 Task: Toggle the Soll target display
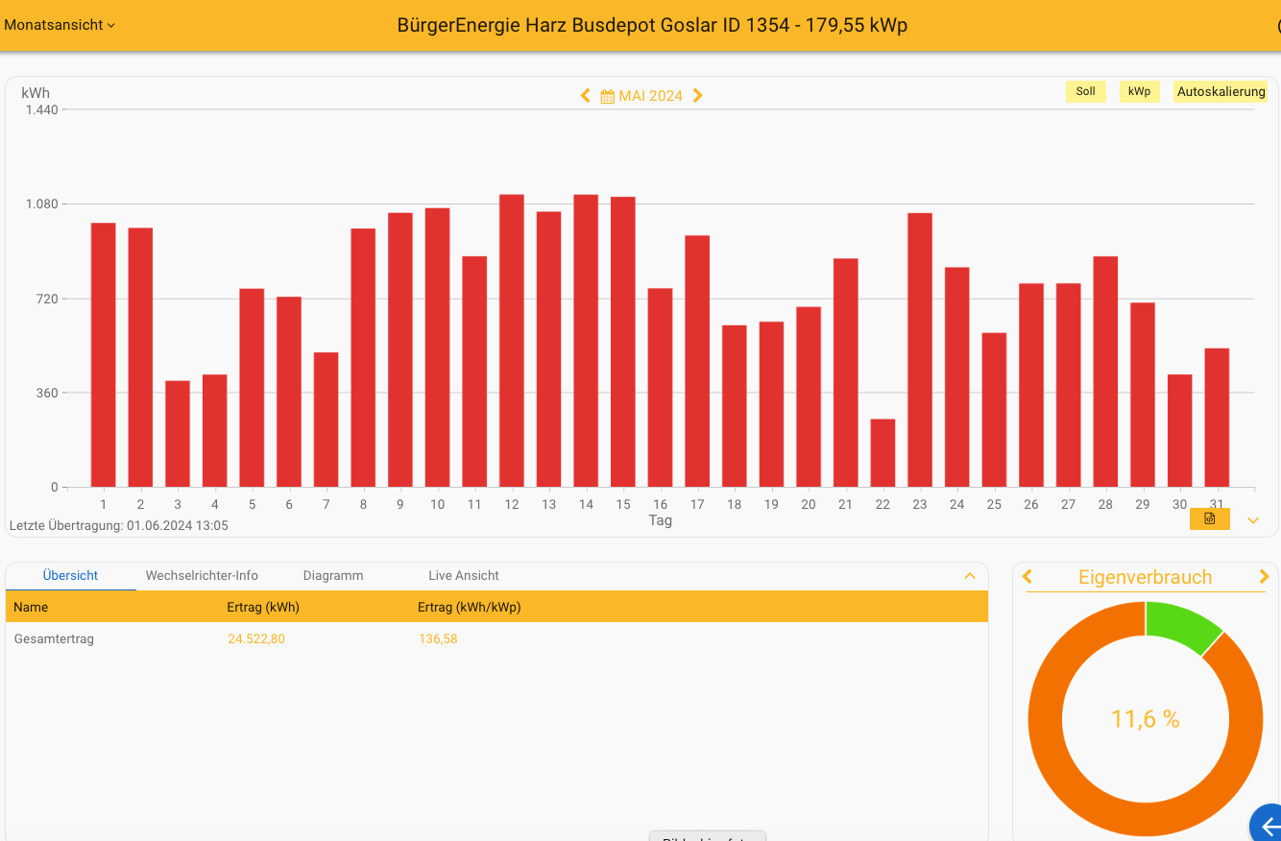(1085, 92)
